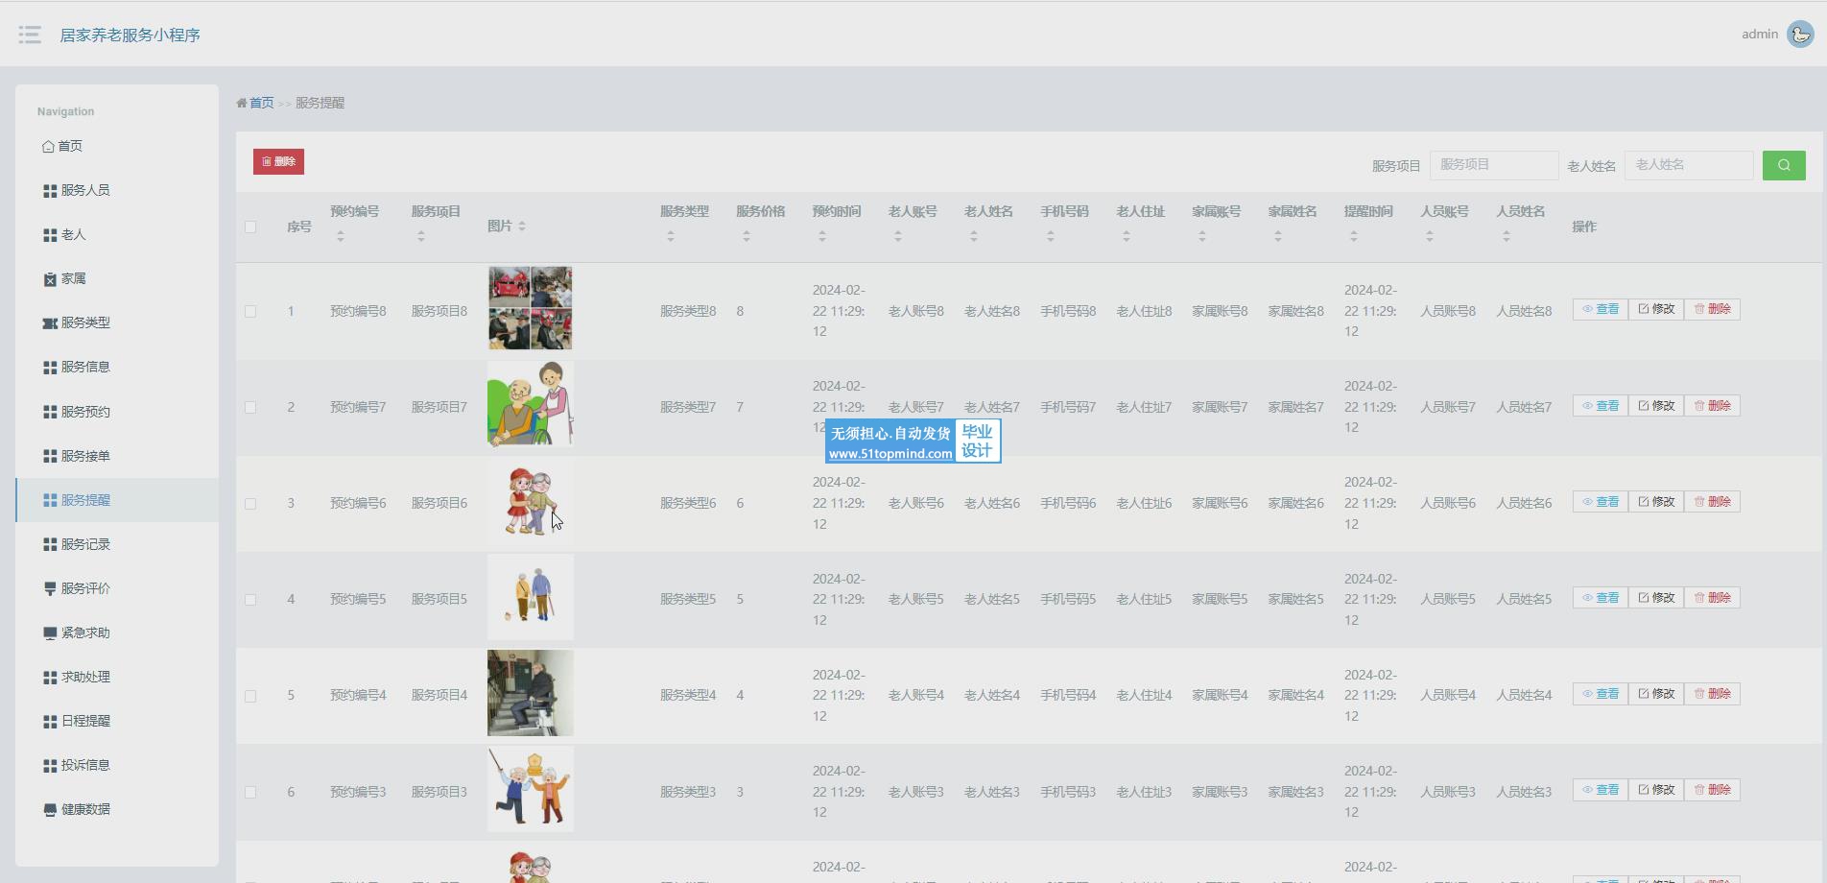Sort by 服务价格 column arrows
The width and height of the screenshot is (1827, 883).
click(x=747, y=236)
